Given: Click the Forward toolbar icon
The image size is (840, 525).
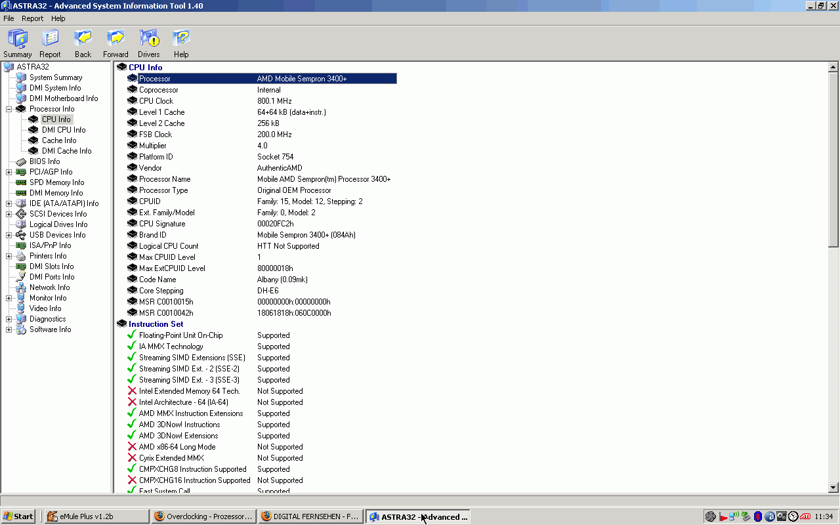Looking at the screenshot, I should 115,44.
